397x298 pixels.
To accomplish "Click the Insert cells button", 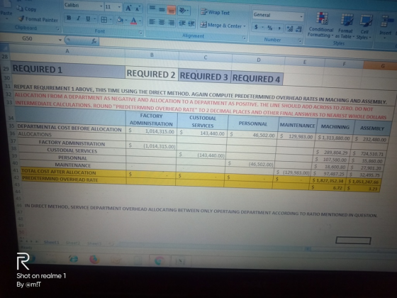I will click(x=386, y=27).
